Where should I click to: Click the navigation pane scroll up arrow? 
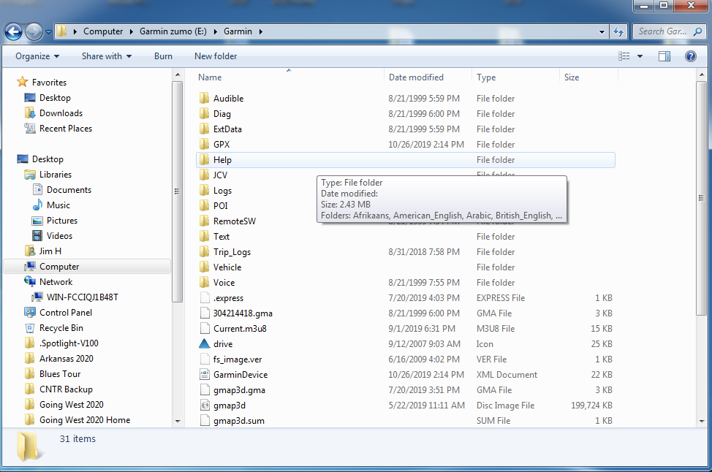178,75
